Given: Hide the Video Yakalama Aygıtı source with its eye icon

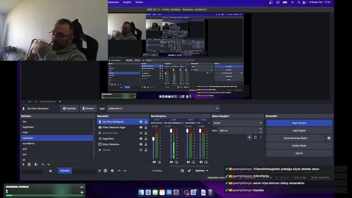Looking at the screenshot, I should pos(141,127).
